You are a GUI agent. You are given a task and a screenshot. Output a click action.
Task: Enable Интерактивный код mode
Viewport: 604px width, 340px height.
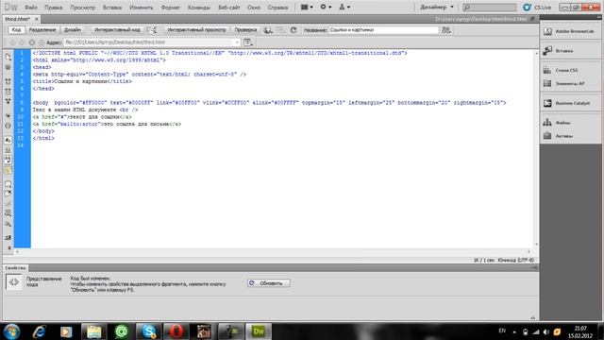click(117, 29)
